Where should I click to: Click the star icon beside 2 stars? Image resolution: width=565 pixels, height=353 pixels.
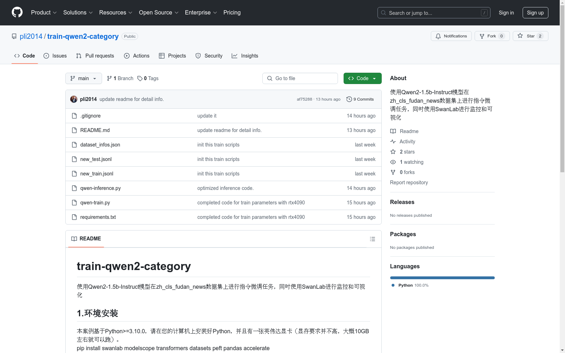393,152
